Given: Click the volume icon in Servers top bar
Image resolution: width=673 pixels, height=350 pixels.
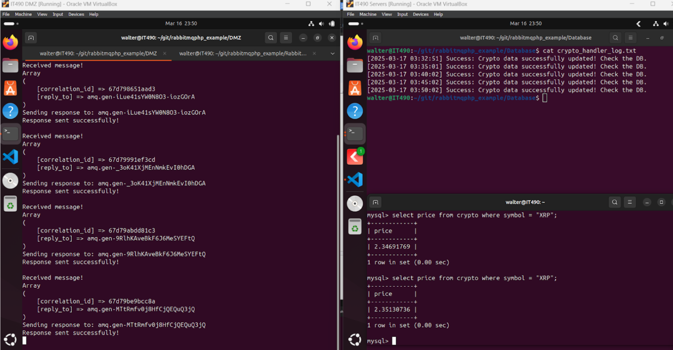Looking at the screenshot, I should tap(666, 24).
